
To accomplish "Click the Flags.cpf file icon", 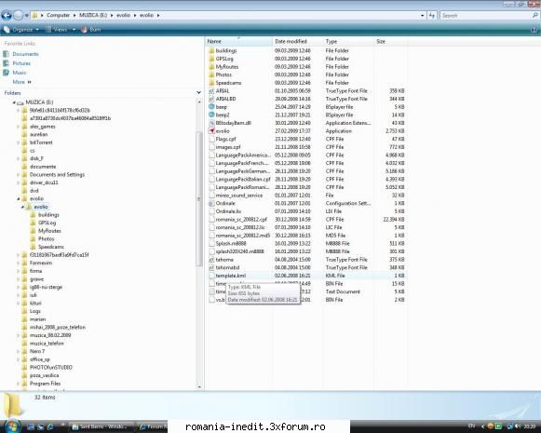I will point(212,139).
